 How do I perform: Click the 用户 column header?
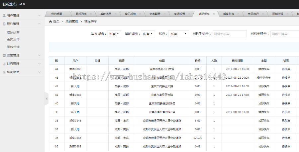point(75,60)
